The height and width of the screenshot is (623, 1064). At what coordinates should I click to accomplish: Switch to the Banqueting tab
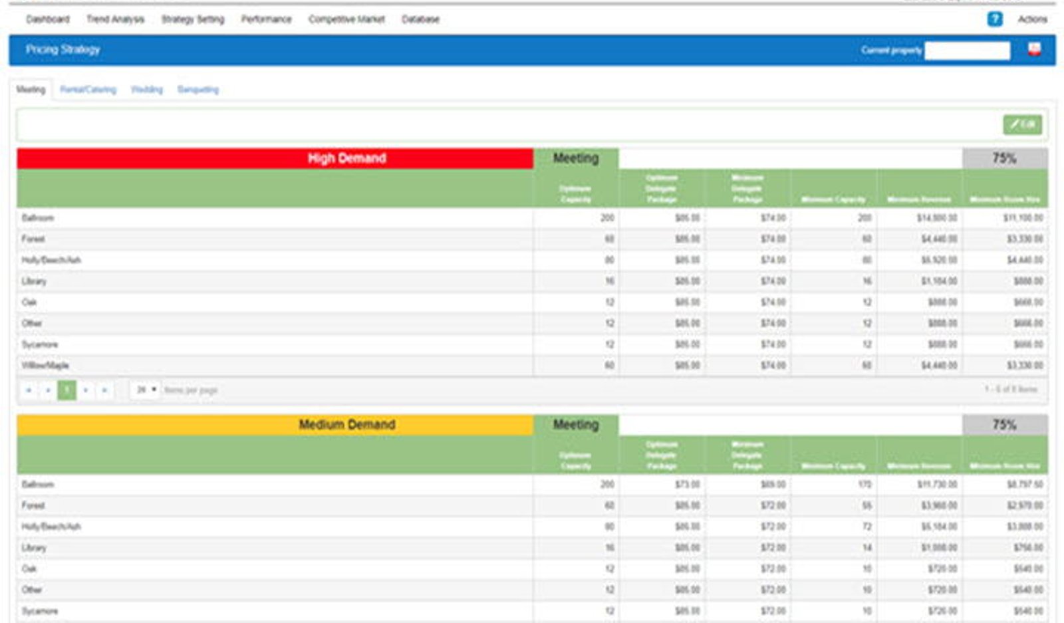[x=198, y=90]
